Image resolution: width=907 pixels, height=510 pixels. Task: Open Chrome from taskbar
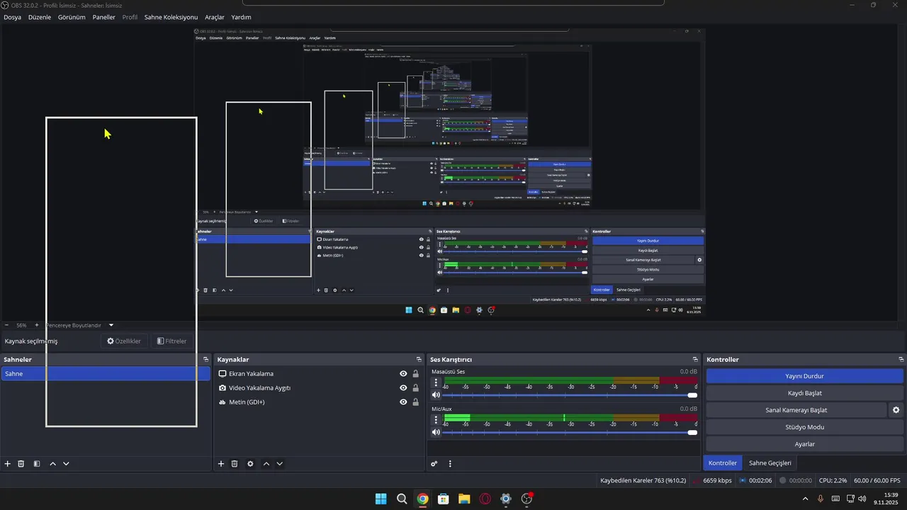(422, 499)
